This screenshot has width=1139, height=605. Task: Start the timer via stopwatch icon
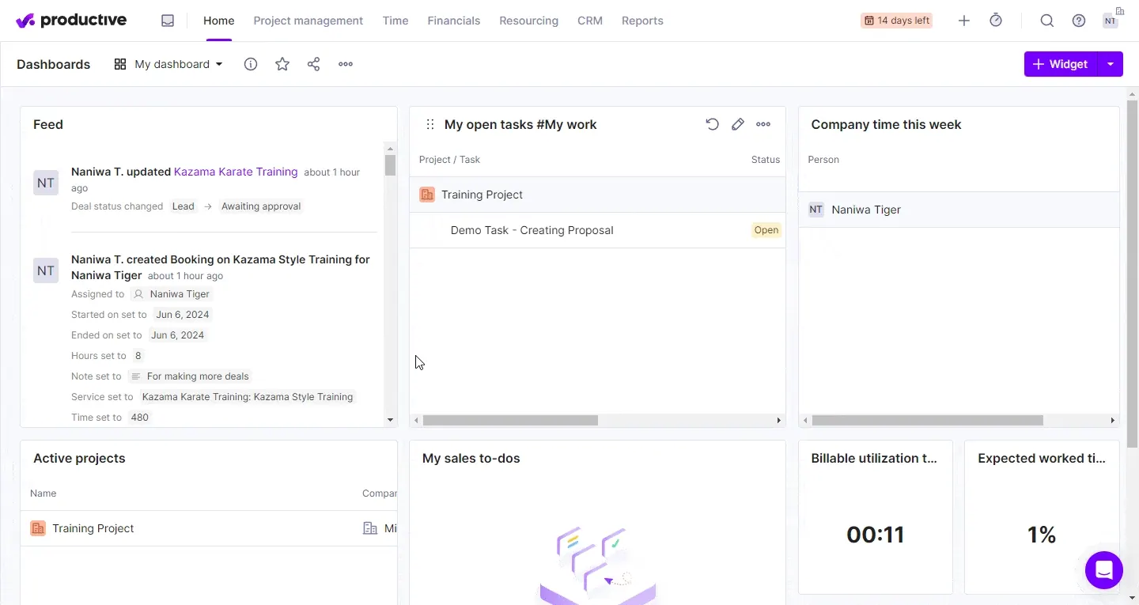(x=996, y=21)
